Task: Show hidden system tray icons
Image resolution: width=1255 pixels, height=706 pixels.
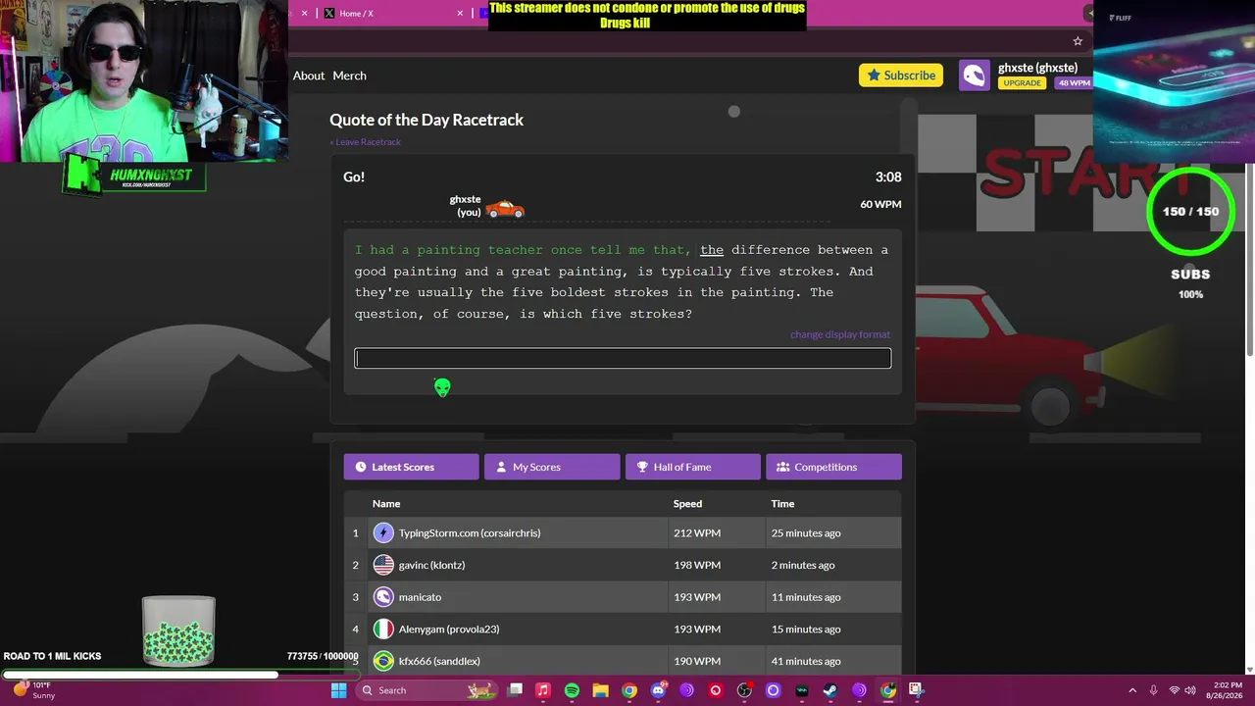Action: coord(1132,690)
